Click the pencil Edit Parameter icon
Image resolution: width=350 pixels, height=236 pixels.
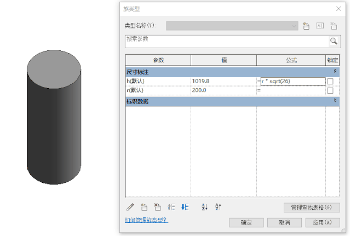[130, 207]
